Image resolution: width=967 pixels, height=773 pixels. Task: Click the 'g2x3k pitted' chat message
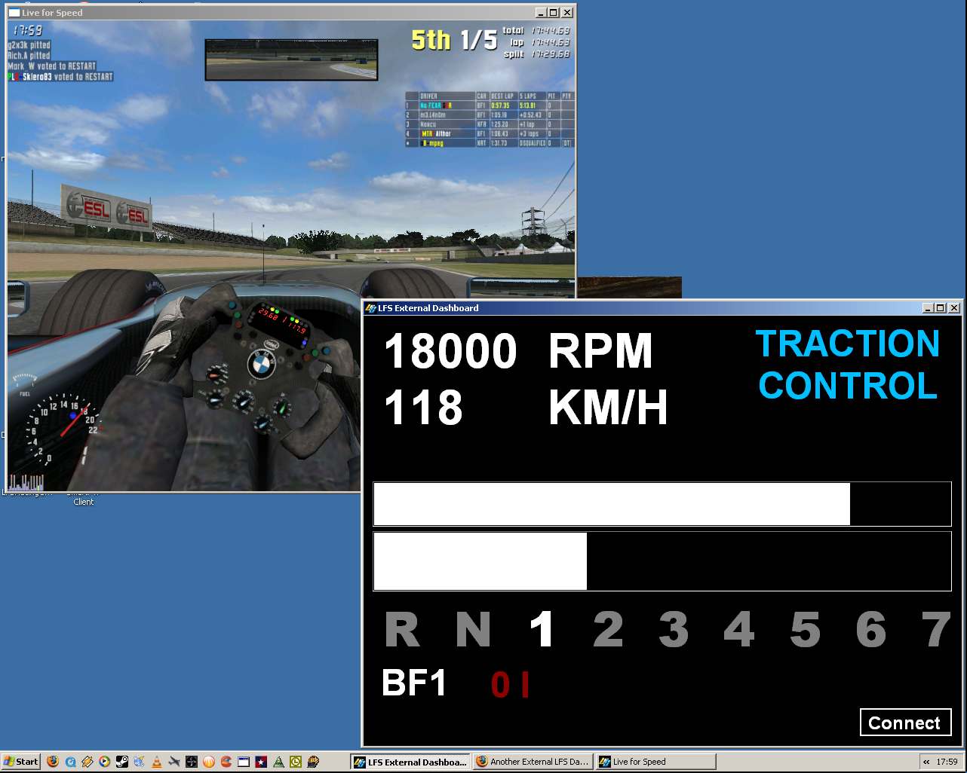(29, 45)
